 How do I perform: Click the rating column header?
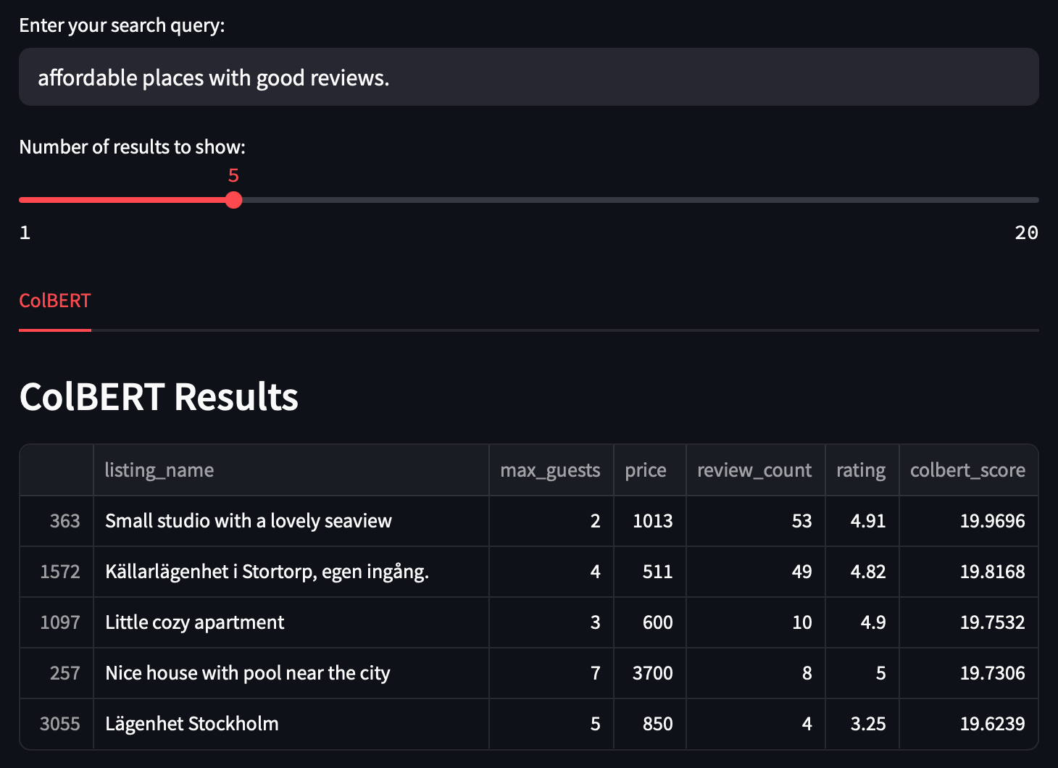coord(862,470)
